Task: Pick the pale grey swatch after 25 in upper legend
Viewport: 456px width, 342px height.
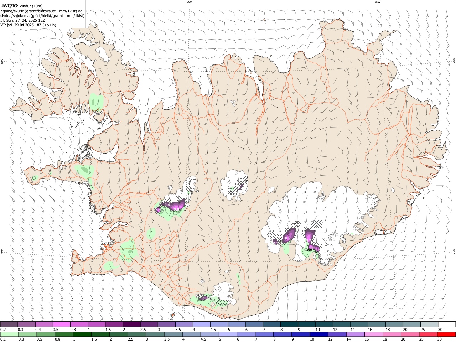Action: 429,324
